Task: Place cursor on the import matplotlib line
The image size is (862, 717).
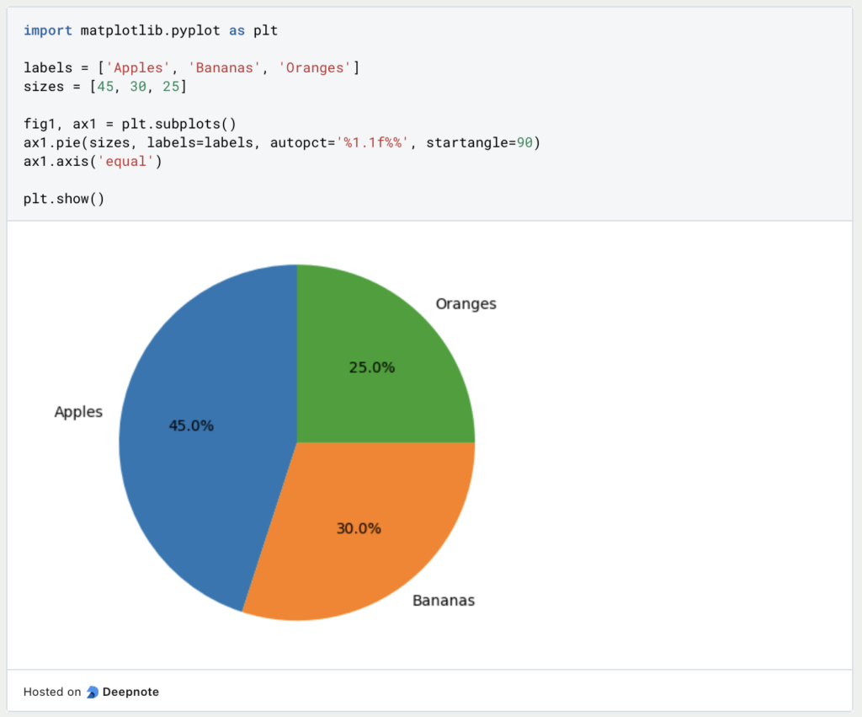Action: click(x=151, y=31)
